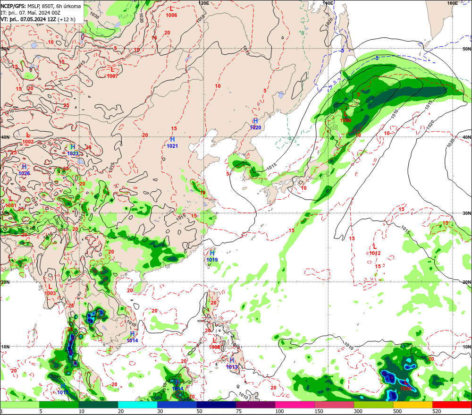The width and height of the screenshot is (472, 415).
Task: Click the legend value label '150'
Action: tap(319, 411)
